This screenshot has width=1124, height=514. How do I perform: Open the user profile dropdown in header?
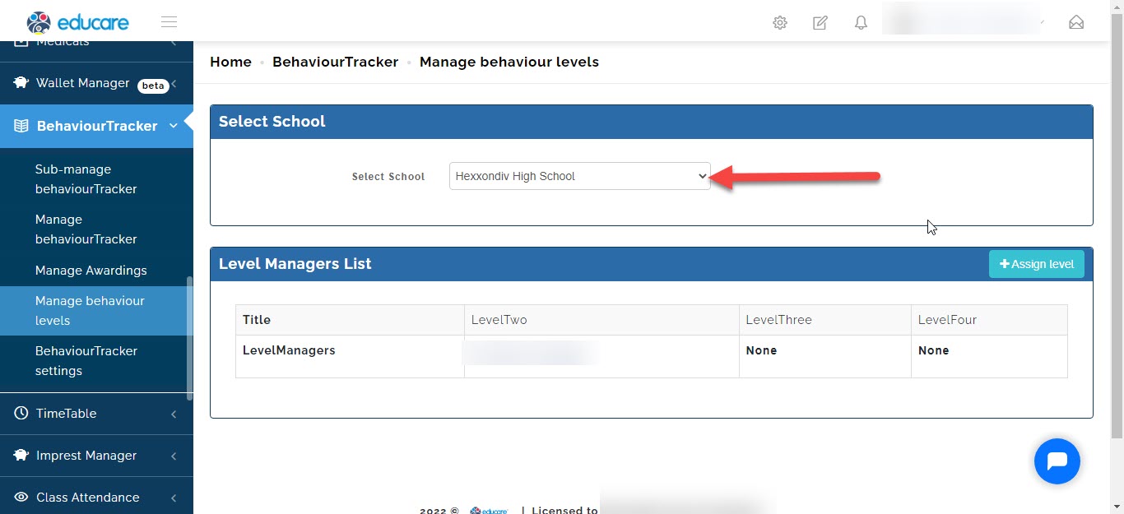pyautogui.click(x=964, y=22)
